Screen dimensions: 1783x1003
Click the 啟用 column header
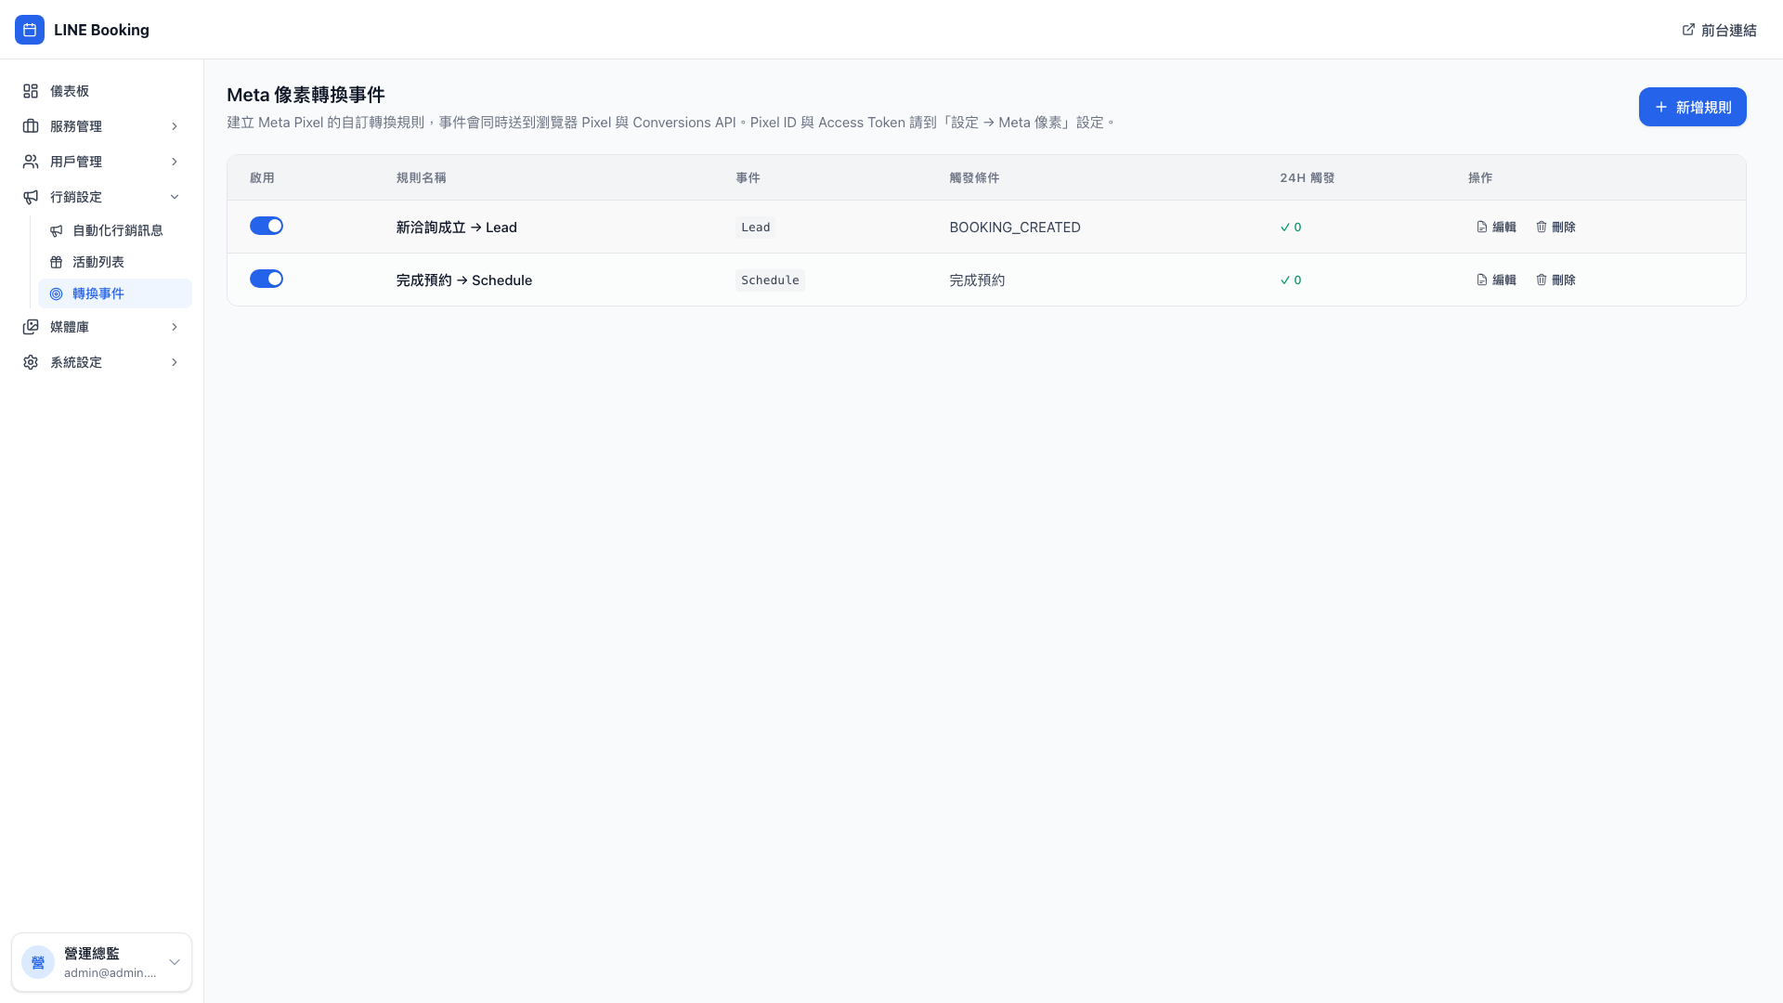[262, 177]
